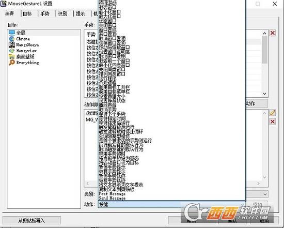
Task: Open the 提示 tab
Action: pos(80,13)
